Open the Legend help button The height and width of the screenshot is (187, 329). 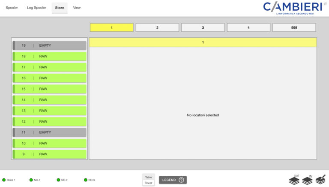[x=173, y=180]
